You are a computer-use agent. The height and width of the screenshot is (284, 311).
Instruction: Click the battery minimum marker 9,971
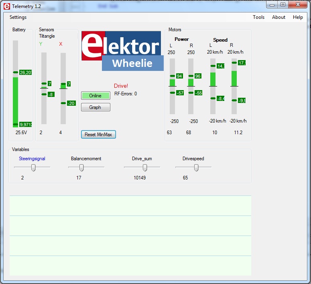pyautogui.click(x=25, y=125)
